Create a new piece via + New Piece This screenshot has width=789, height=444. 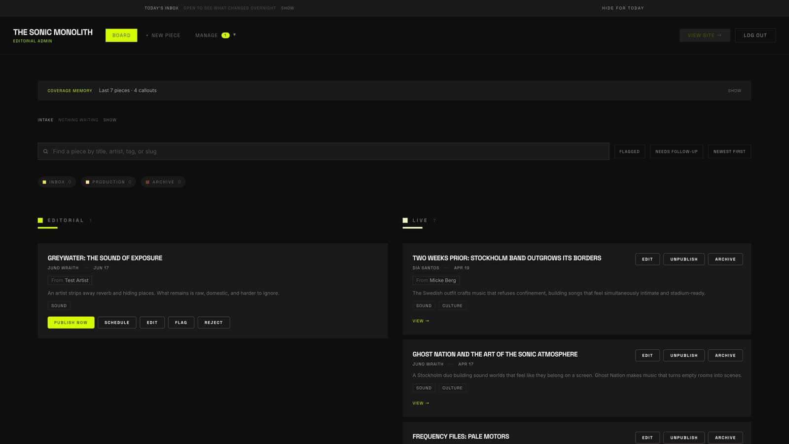tap(163, 35)
